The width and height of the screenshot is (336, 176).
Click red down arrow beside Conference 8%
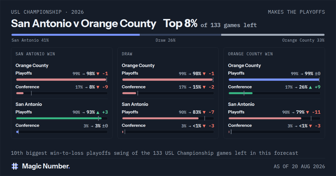pos(98,87)
